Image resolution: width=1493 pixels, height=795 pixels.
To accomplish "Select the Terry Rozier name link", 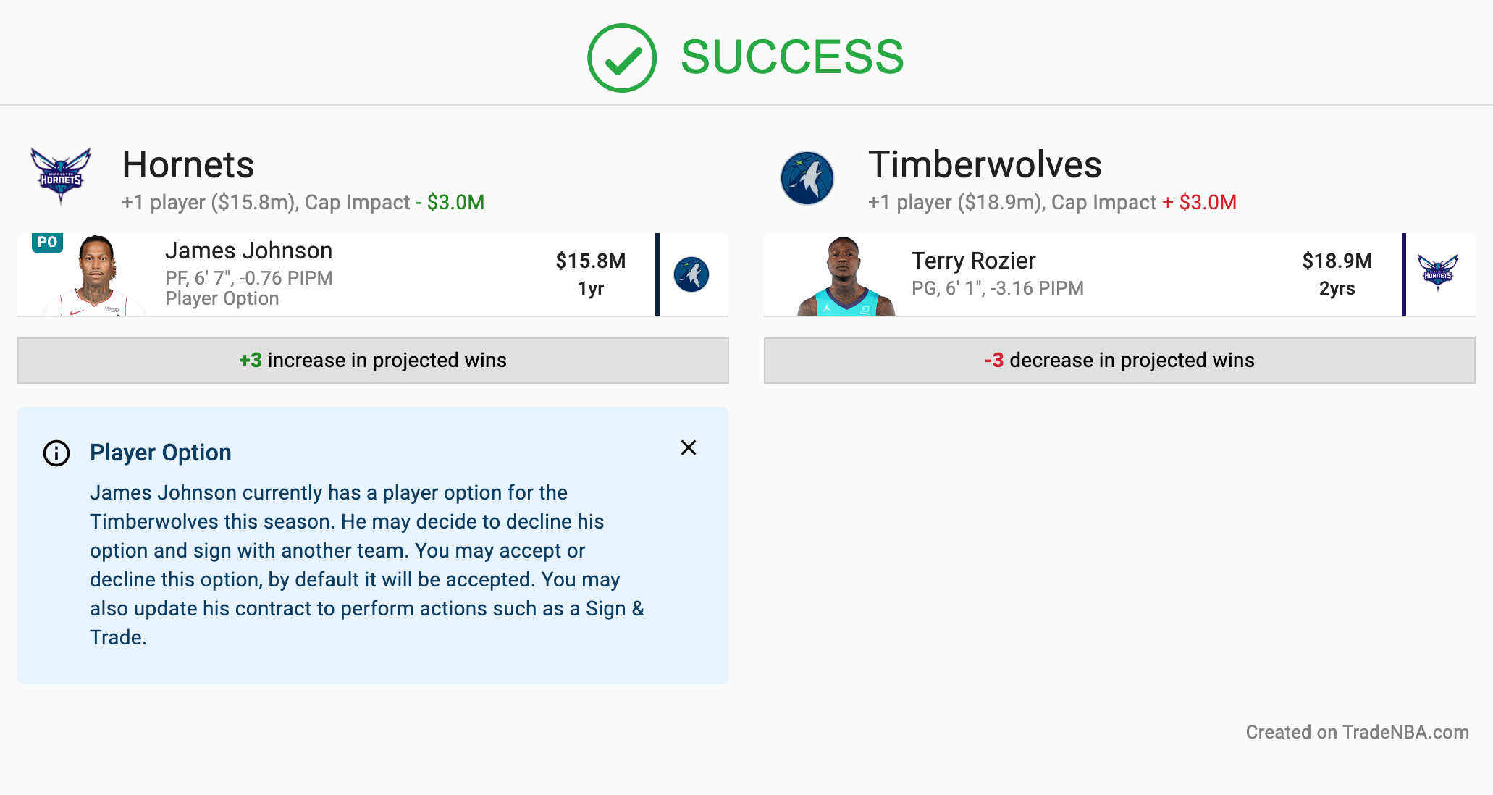I will click(973, 261).
